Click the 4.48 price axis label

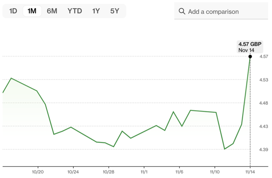(263, 103)
